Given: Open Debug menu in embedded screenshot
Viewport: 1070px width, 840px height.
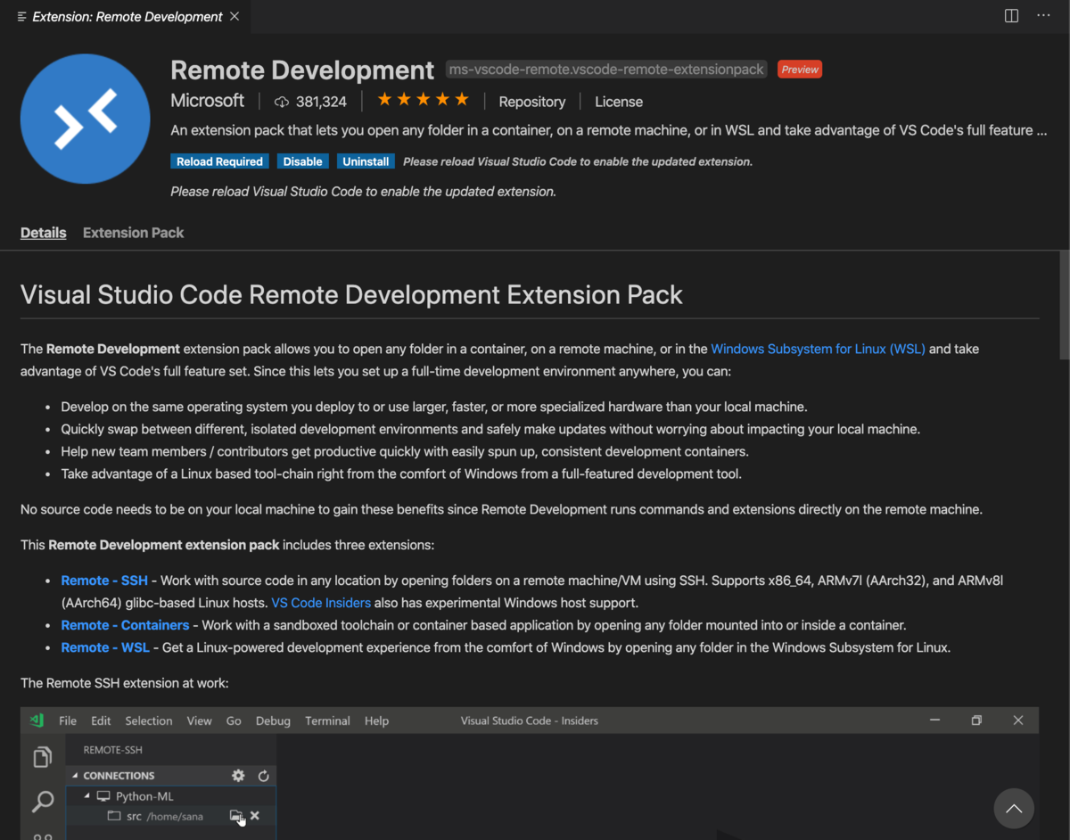Looking at the screenshot, I should tap(273, 721).
